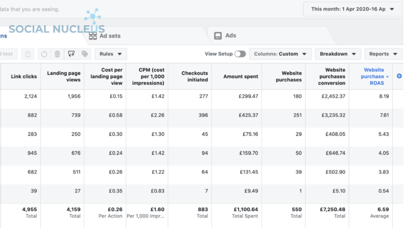Click the Ad sets grid icon
Screen dimensions: 405x228
coord(93,36)
